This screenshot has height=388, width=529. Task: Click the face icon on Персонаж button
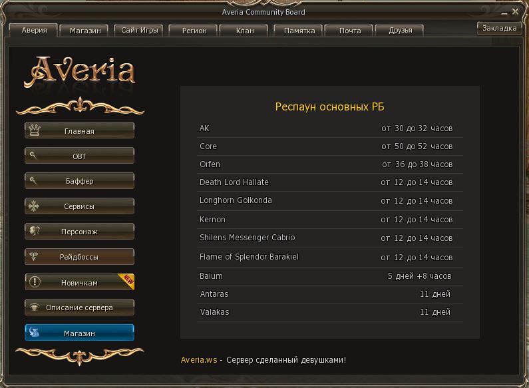(x=34, y=231)
